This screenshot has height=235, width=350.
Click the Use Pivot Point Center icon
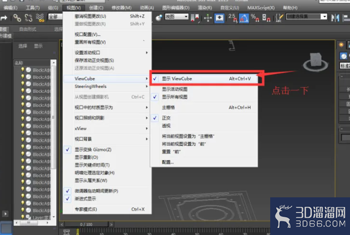pyautogui.click(x=195, y=18)
